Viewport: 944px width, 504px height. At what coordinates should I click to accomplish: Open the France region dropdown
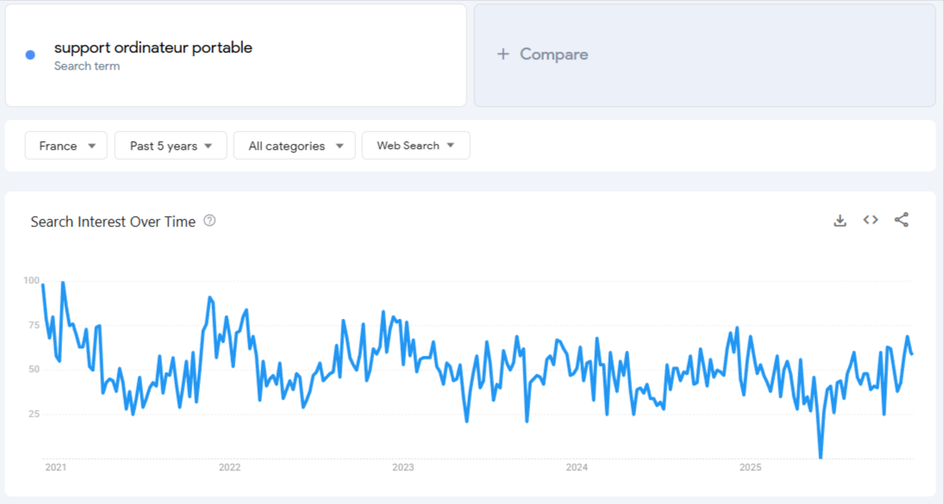pos(65,146)
